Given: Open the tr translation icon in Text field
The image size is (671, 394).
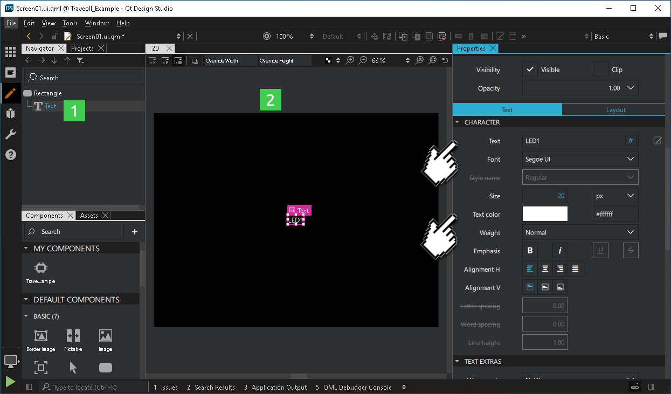Looking at the screenshot, I should (630, 141).
